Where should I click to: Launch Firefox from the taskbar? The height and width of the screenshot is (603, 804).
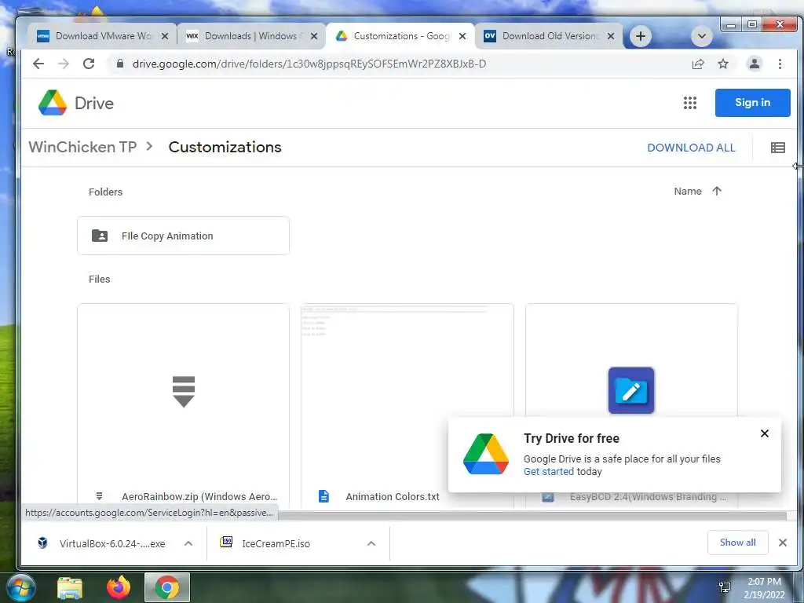(x=118, y=587)
